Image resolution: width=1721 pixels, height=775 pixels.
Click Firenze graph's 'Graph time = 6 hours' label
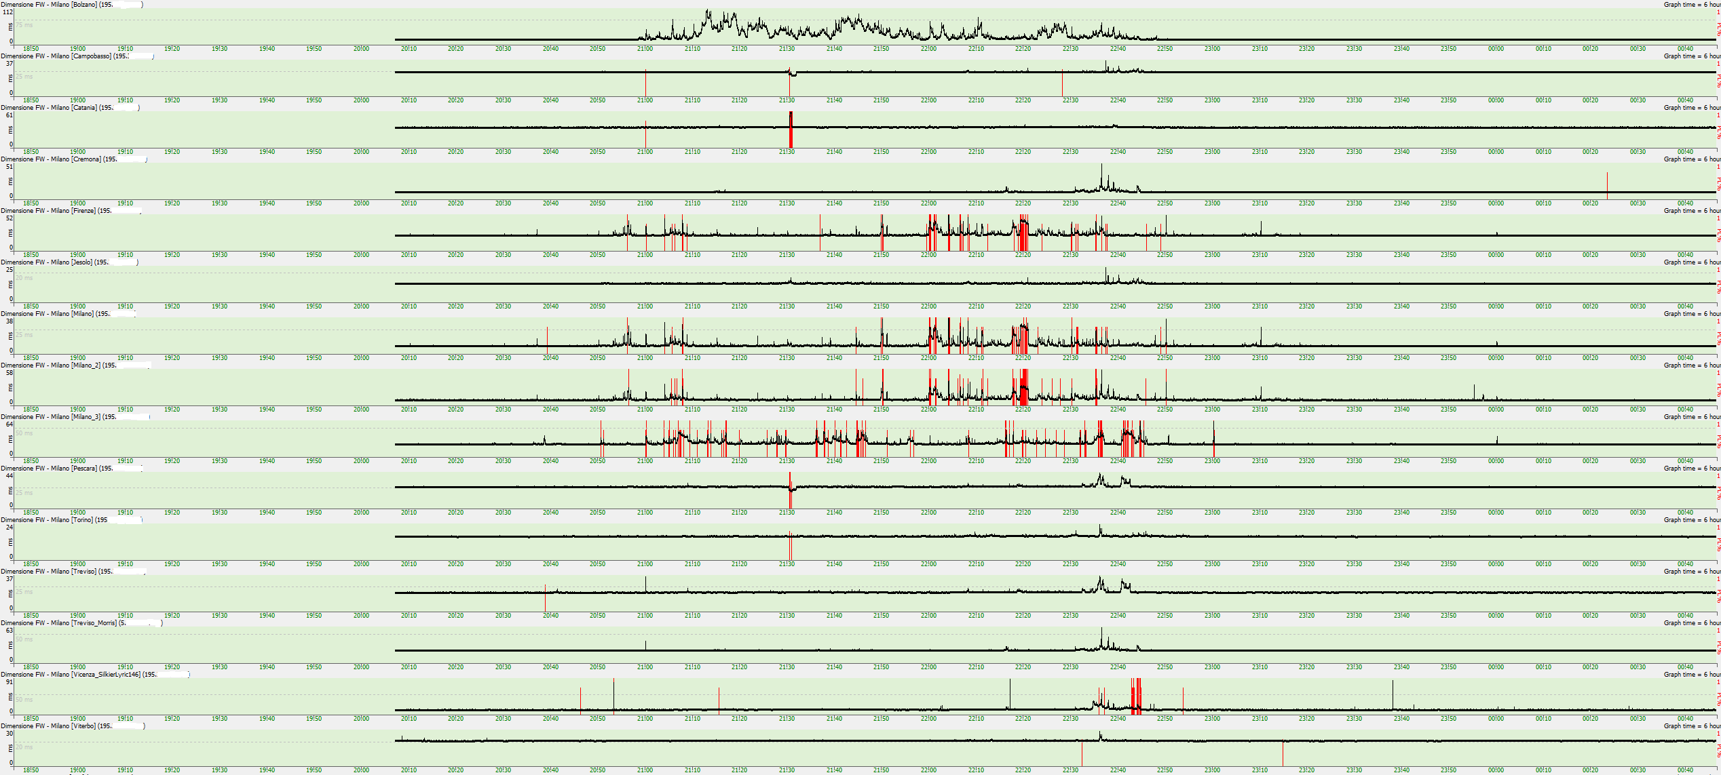(x=1691, y=210)
